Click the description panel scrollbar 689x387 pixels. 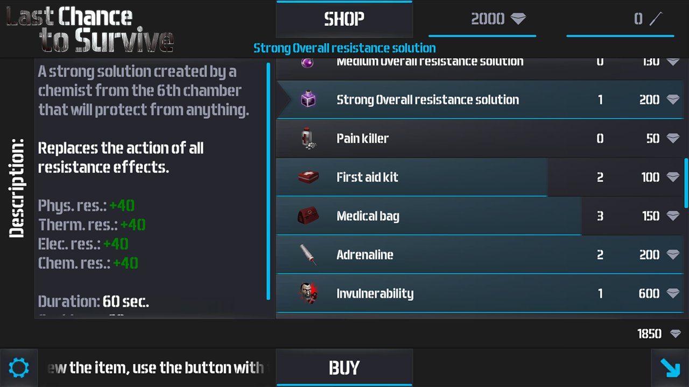pyautogui.click(x=268, y=181)
